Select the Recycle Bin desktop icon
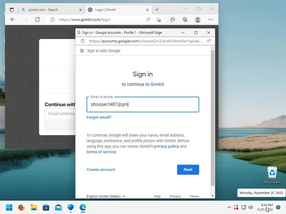Screen dimensions: 286x214 point(272,175)
